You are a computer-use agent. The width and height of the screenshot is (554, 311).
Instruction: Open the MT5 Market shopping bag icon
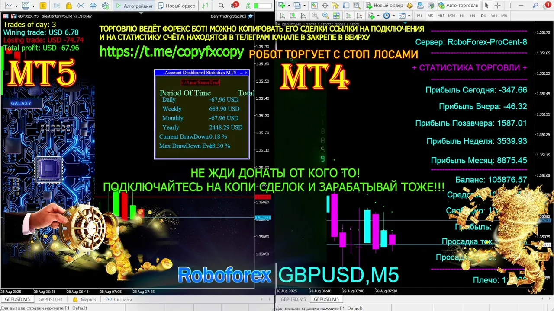coord(69,6)
